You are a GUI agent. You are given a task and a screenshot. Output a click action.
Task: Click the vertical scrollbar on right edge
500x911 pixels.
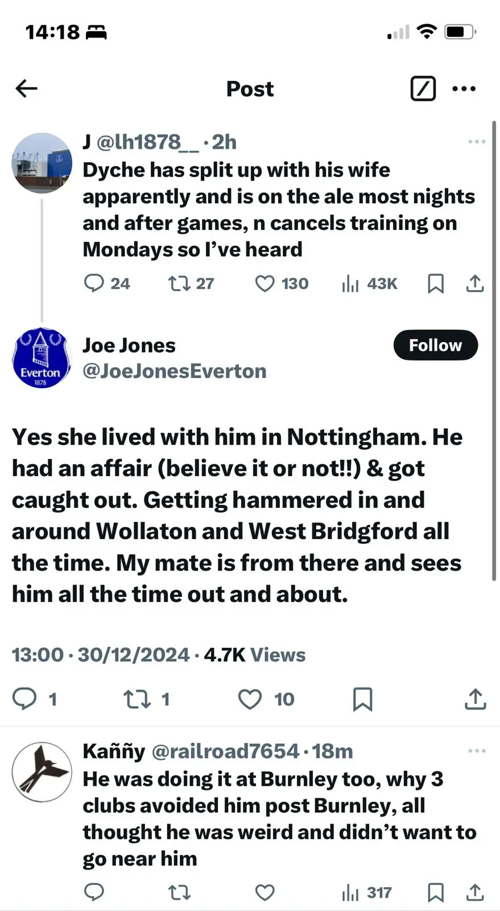494,342
